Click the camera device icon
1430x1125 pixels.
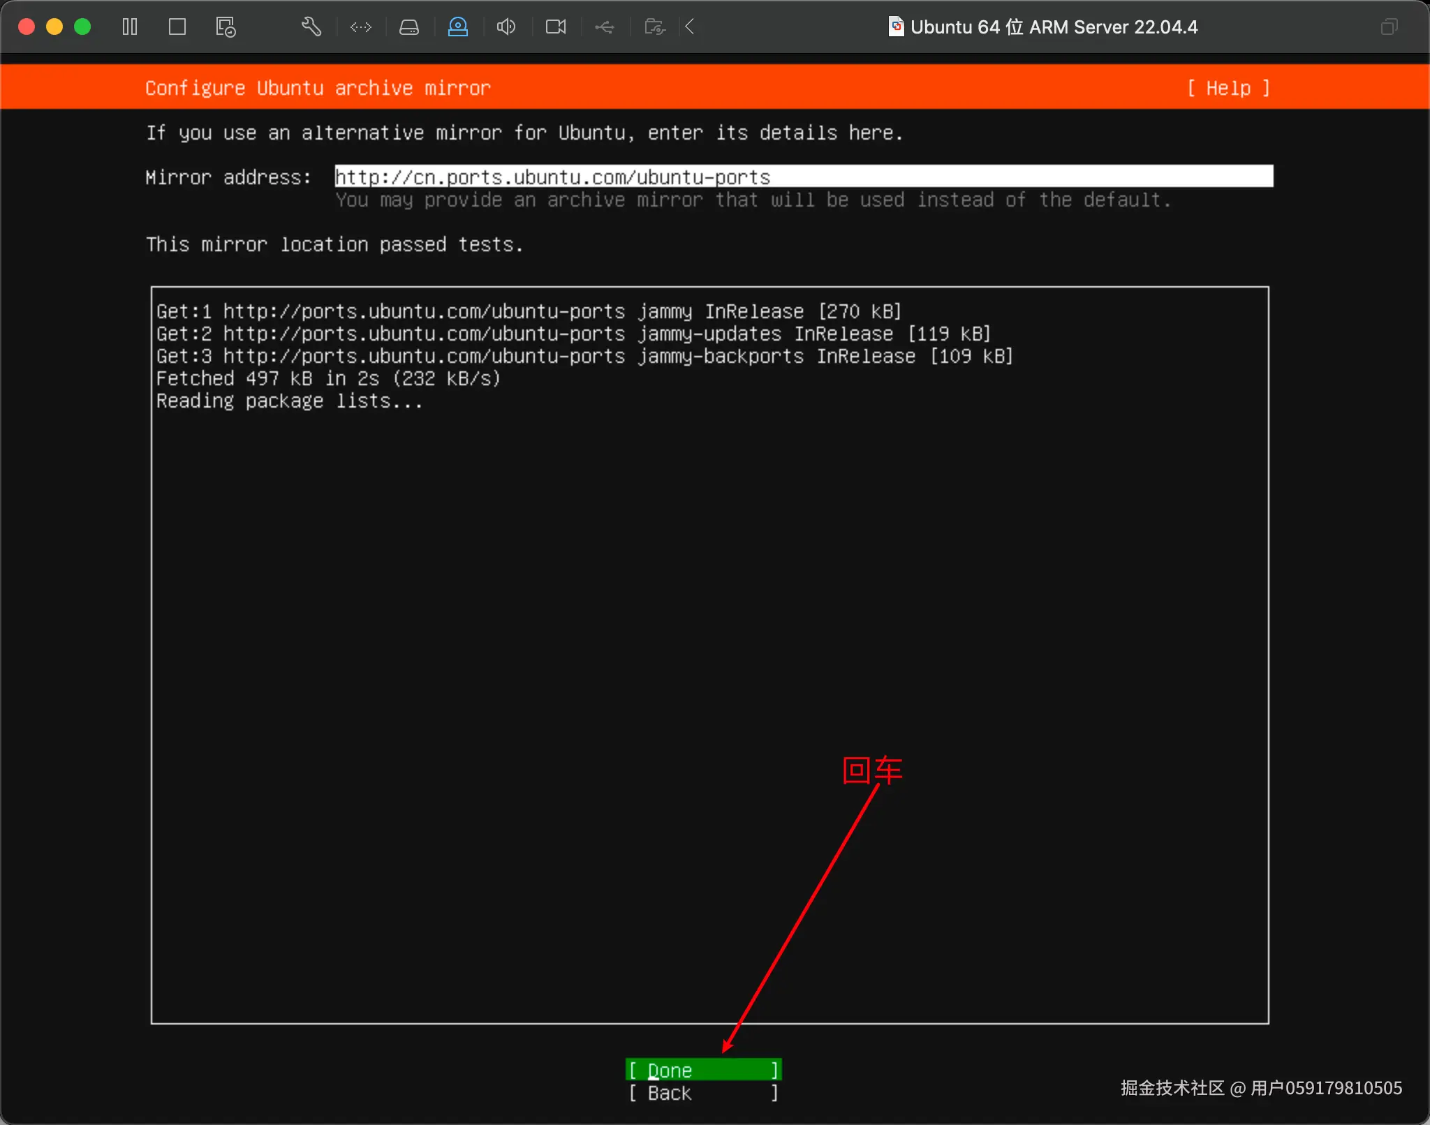click(x=556, y=27)
